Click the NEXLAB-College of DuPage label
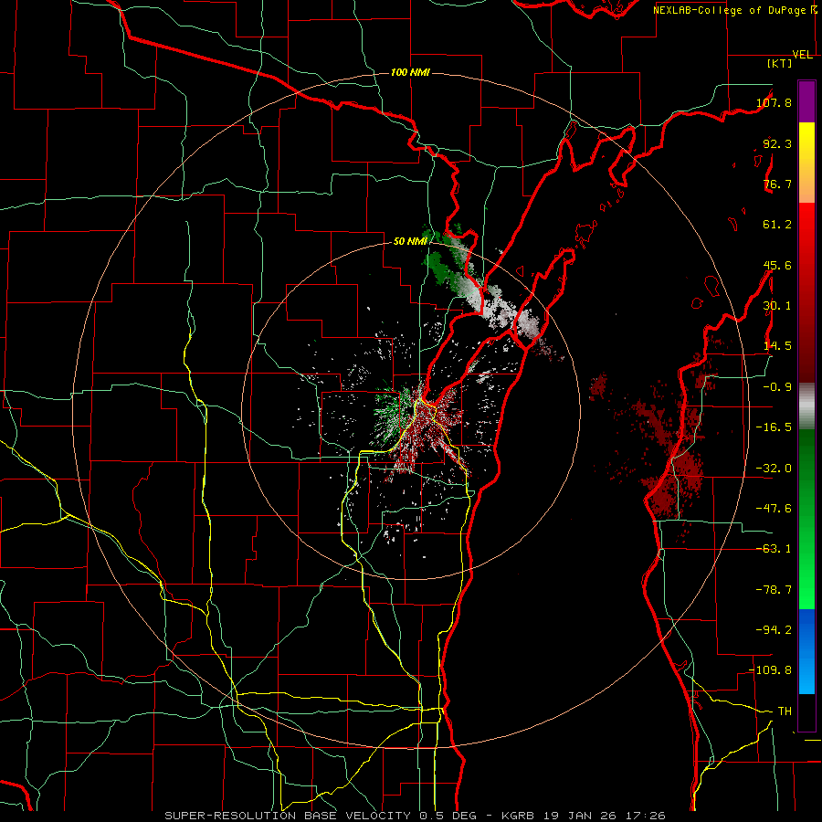The image size is (822, 822). coord(729,10)
